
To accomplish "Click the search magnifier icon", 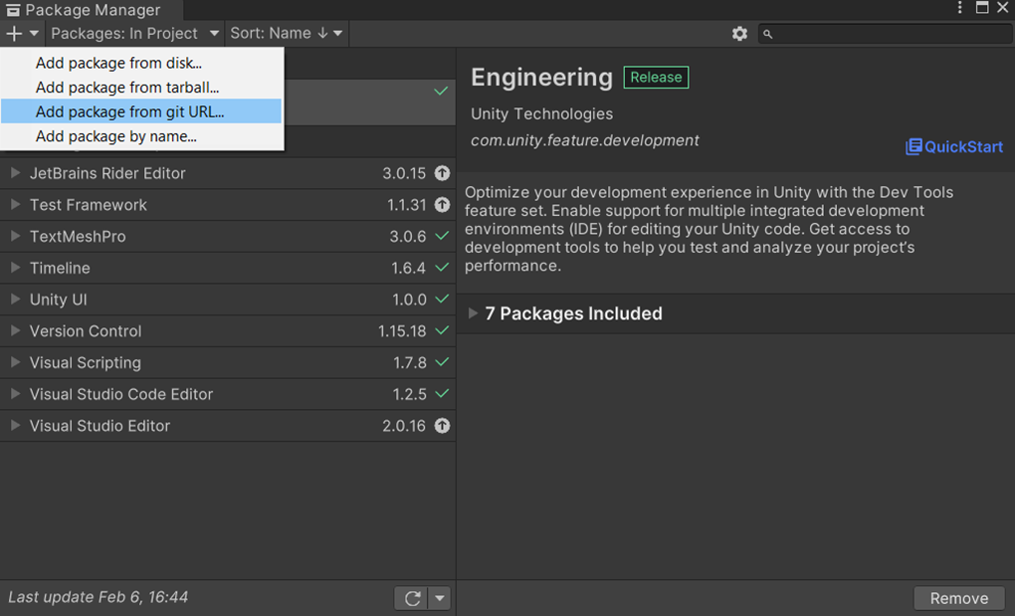I will click(768, 34).
